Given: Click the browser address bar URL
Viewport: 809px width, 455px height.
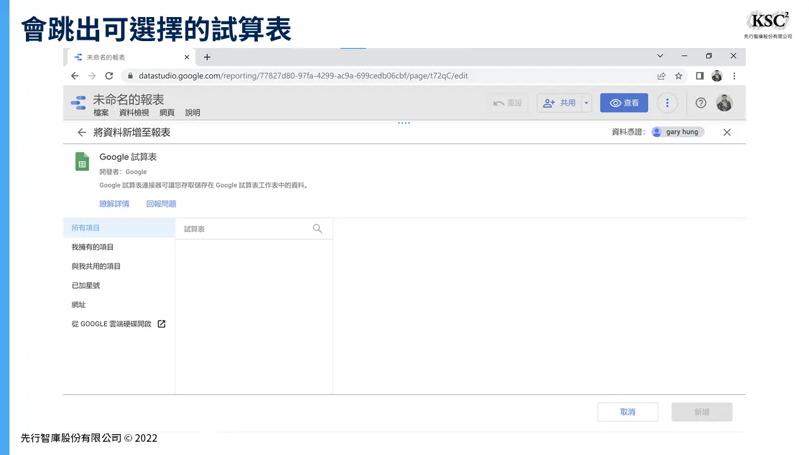Looking at the screenshot, I should pos(303,76).
